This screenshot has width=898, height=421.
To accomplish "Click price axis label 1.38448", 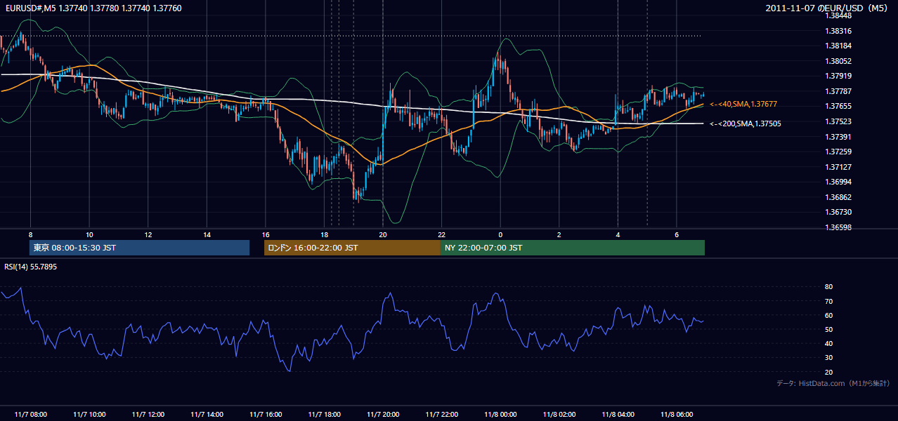I will (838, 15).
